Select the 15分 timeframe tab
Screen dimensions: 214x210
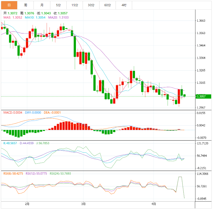click(x=75, y=5)
